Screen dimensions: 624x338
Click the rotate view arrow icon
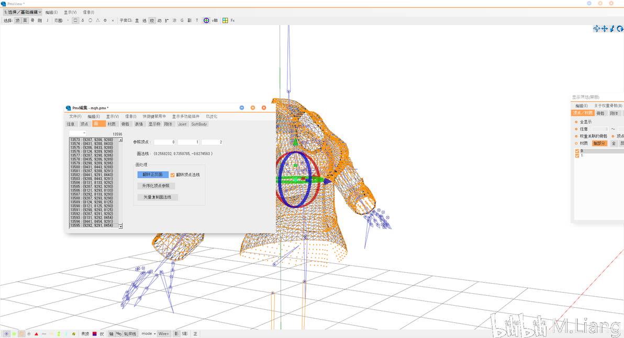620,29
